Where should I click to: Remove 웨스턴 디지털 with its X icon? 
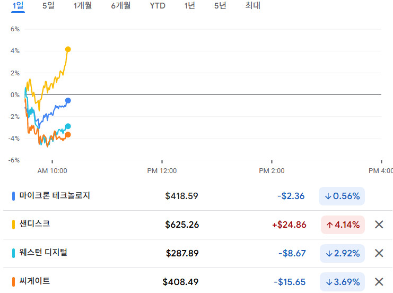379,253
